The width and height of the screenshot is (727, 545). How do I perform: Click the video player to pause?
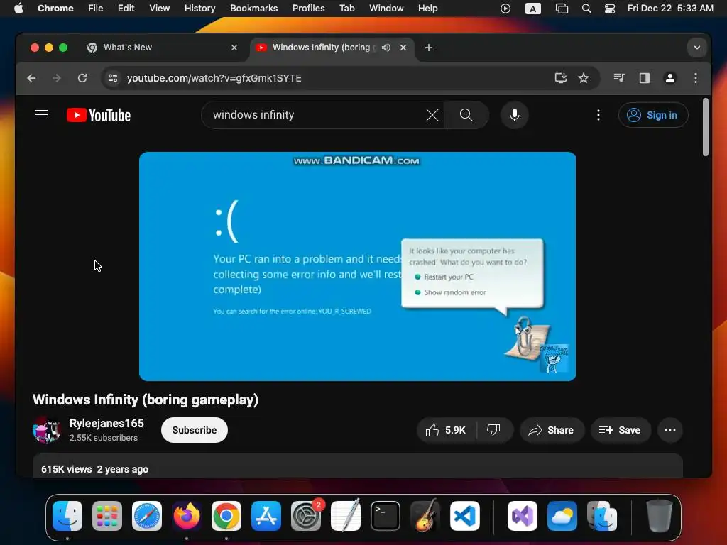pyautogui.click(x=357, y=267)
